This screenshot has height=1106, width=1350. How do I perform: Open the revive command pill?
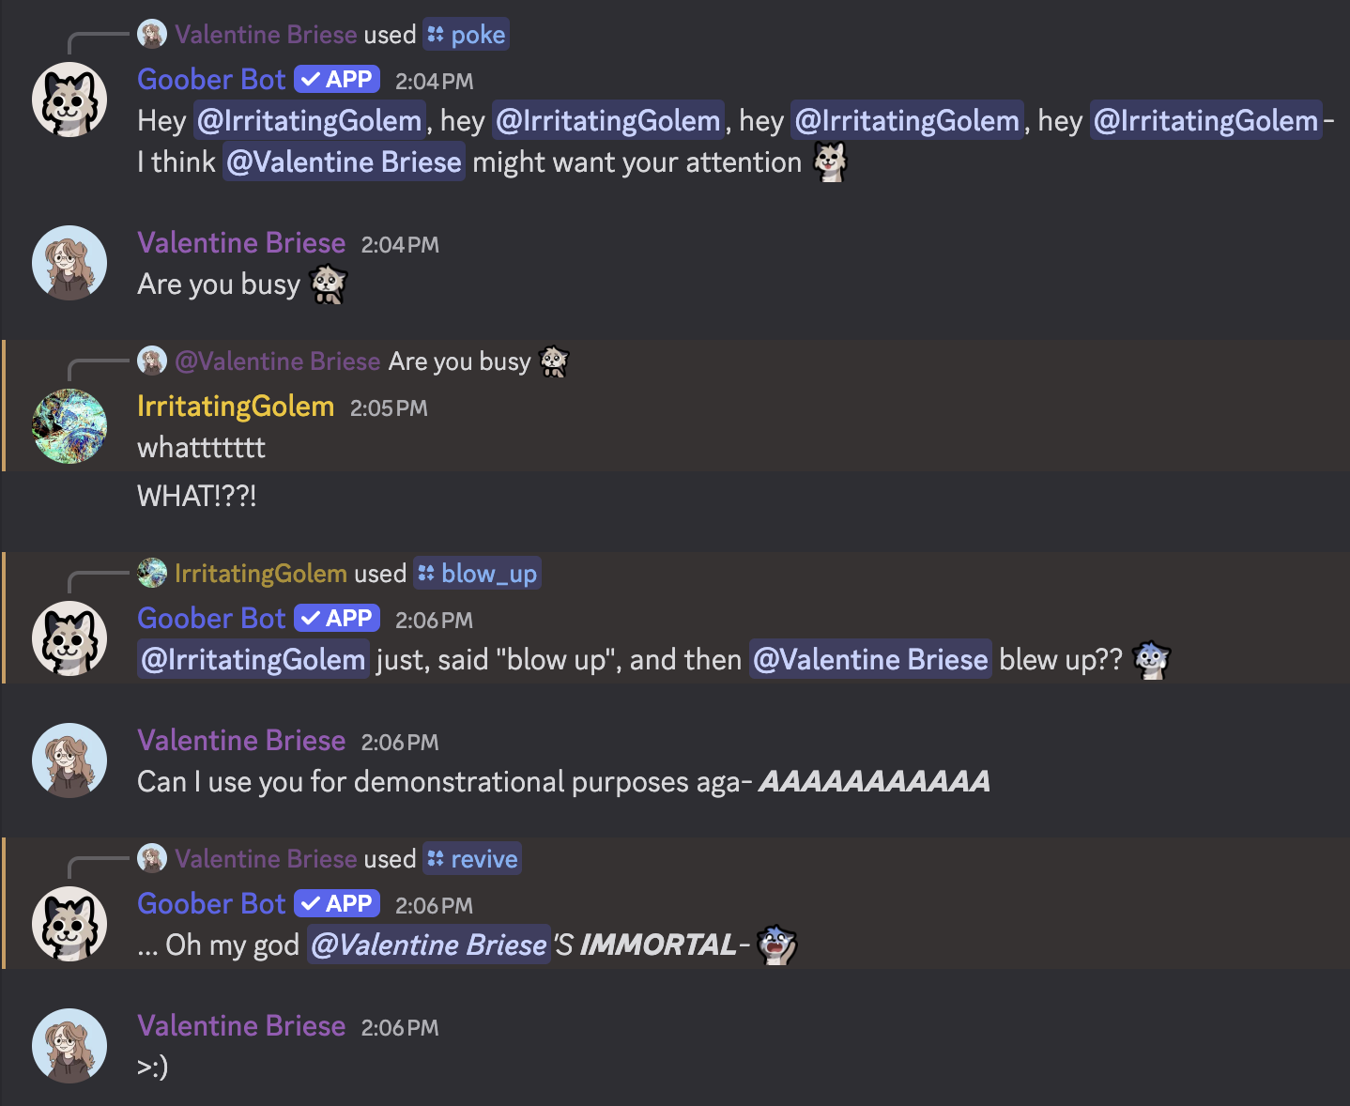tap(472, 858)
